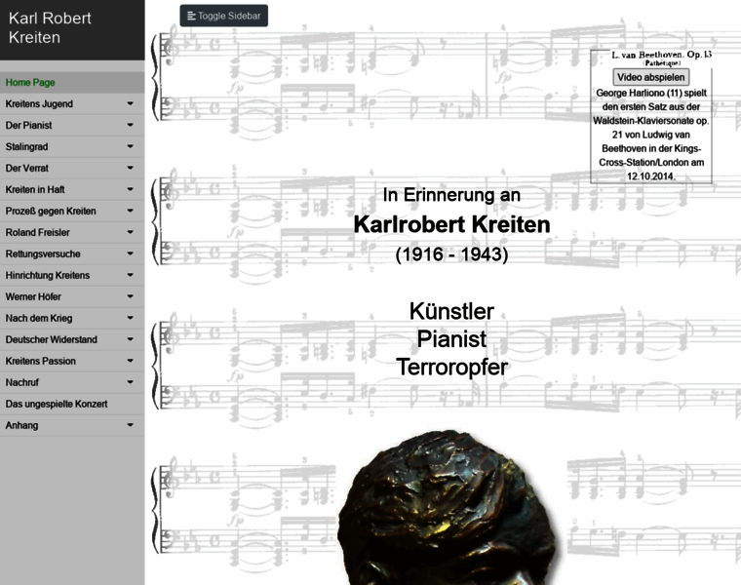Click the list icon inside Toggle Sidebar
This screenshot has width=741, height=585.
click(191, 16)
